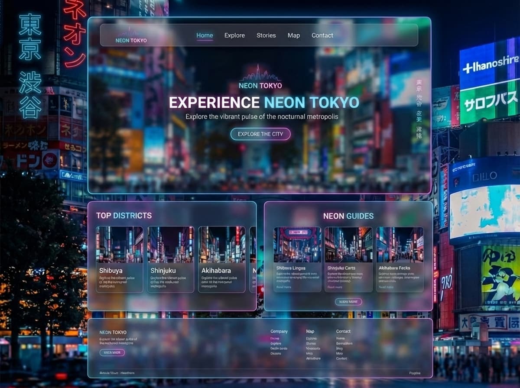The image size is (520, 388).
Task: Click the Akihabara district card photo
Action: (221, 244)
